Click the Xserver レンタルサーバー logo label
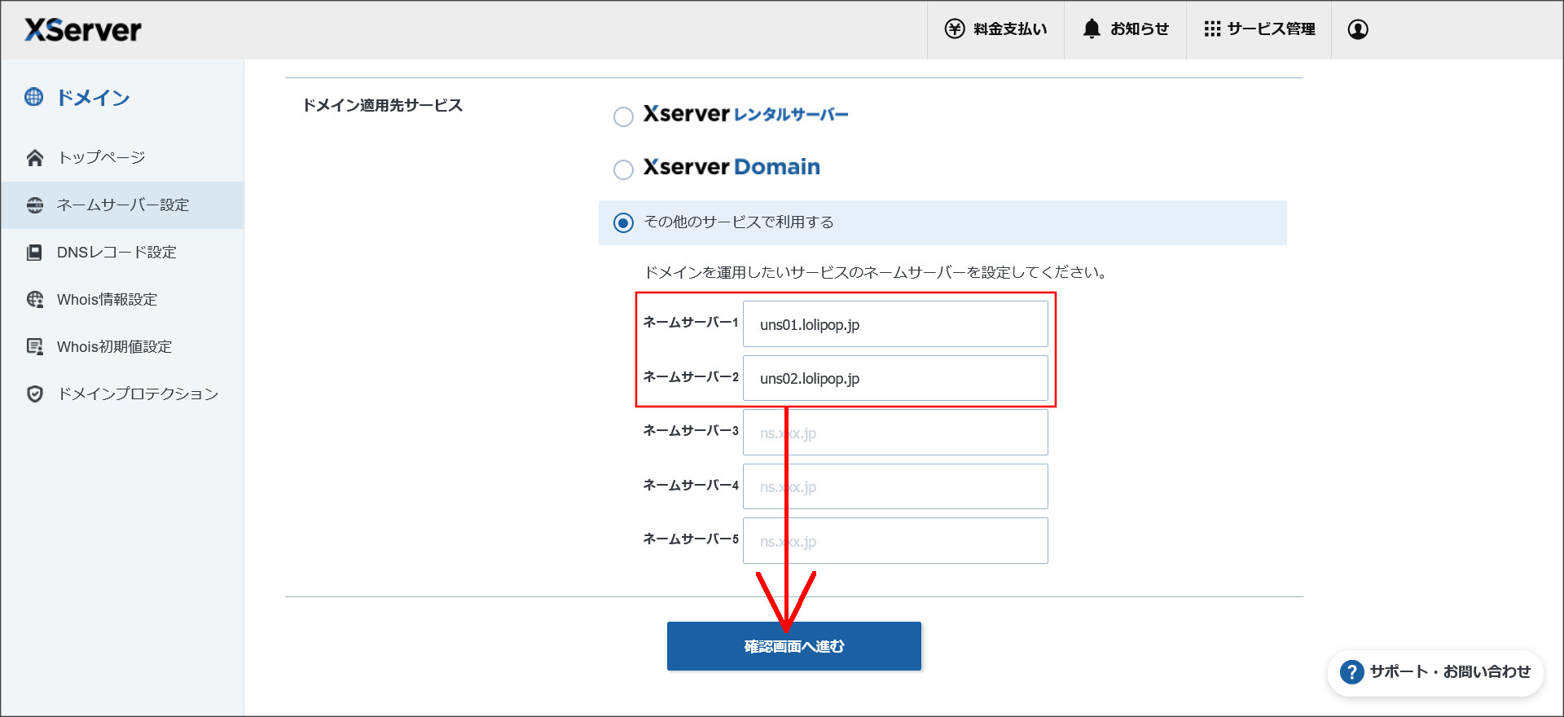This screenshot has width=1564, height=717. pos(745,114)
